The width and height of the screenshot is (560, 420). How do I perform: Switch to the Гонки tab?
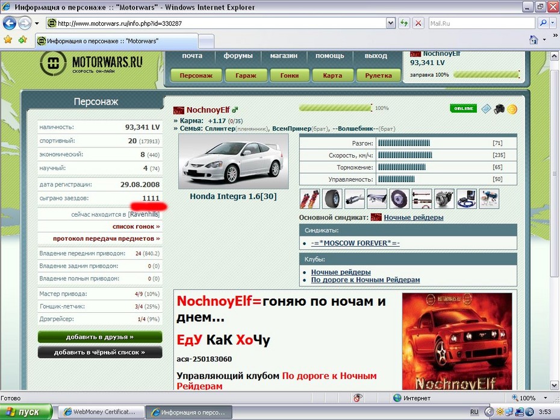(289, 75)
